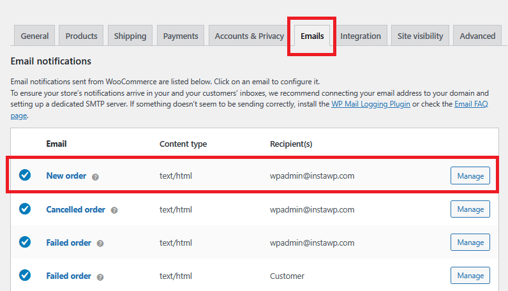Toggle the customer Failed order enabled checkmark
Image resolution: width=508 pixels, height=291 pixels.
click(x=25, y=276)
